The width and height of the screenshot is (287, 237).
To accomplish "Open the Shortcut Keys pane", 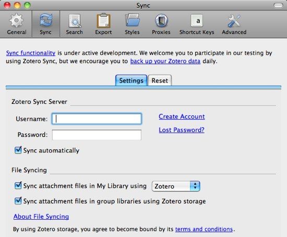I will [x=197, y=24].
